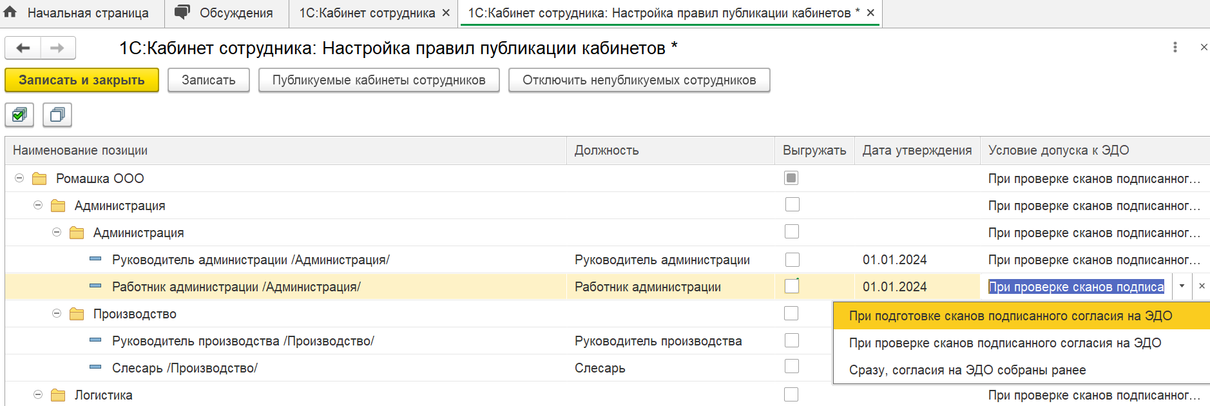Open Публикуемые кабинеты сотрудников
Screen dimensions: 1210x406
pos(379,80)
